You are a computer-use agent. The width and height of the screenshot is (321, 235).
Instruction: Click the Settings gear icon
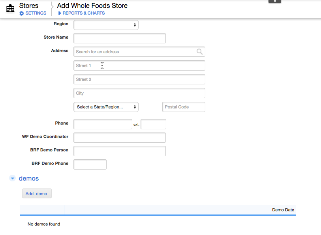22,13
